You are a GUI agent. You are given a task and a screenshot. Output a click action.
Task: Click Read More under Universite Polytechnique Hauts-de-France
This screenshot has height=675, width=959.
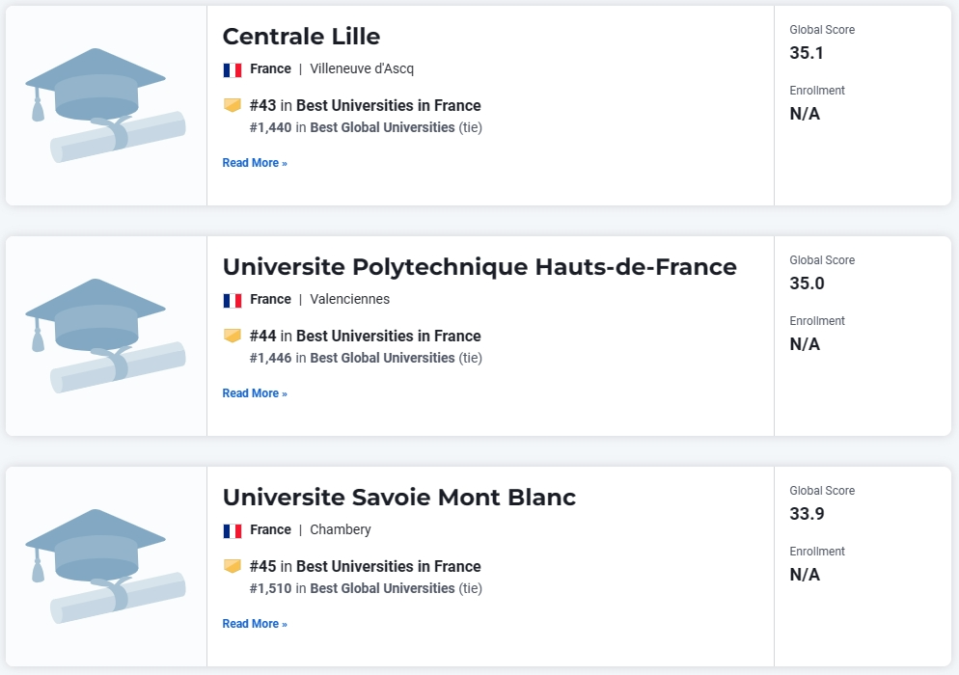click(x=255, y=393)
